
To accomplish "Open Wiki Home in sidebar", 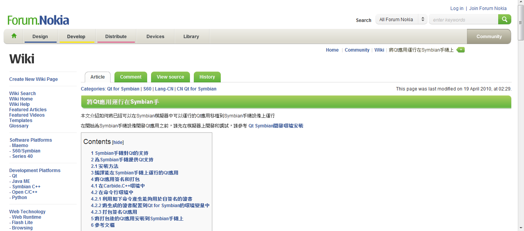I will 21,99.
